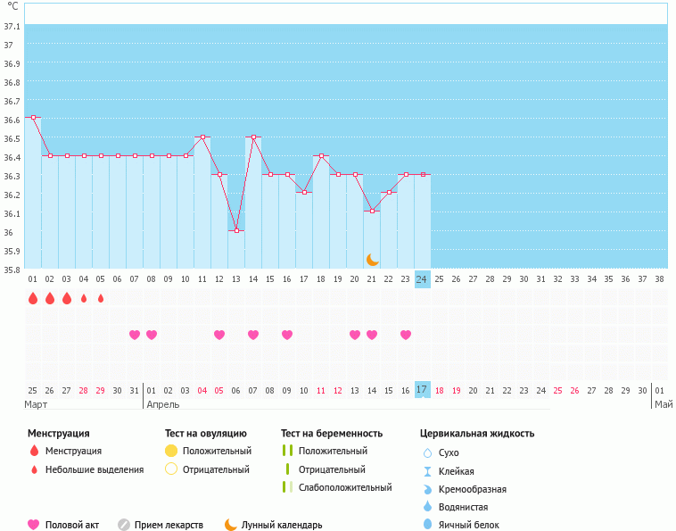Click the temperature point at cycle day 13
This screenshot has width=676, height=531.
[x=236, y=230]
